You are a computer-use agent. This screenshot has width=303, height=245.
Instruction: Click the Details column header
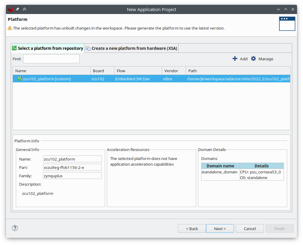262,166
